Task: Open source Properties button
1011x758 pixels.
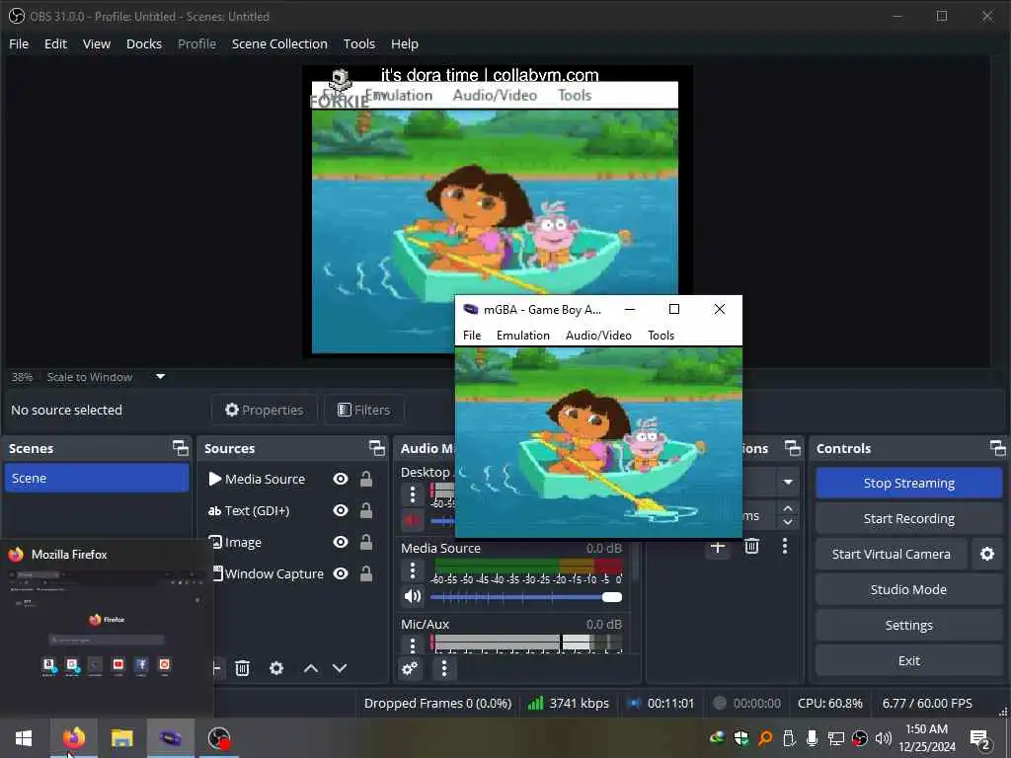Action: 265,410
